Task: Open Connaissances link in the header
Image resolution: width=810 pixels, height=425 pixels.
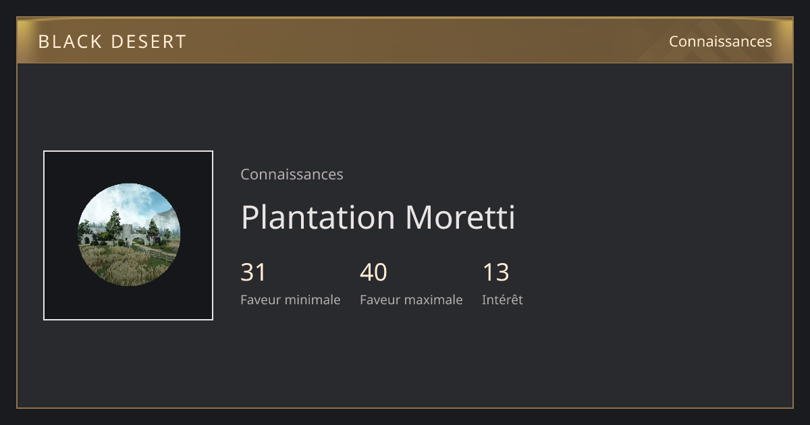Action: click(720, 41)
